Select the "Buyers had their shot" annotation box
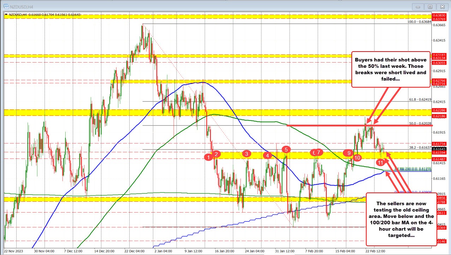Image resolution: width=451 pixels, height=255 pixels. click(x=391, y=69)
